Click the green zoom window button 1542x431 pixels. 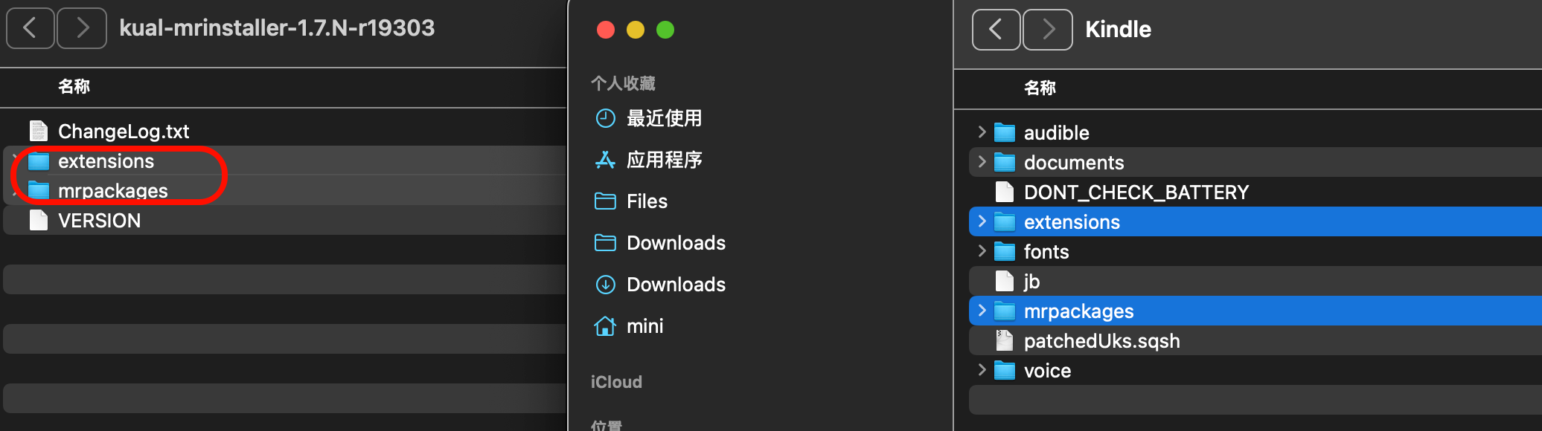pyautogui.click(x=665, y=30)
